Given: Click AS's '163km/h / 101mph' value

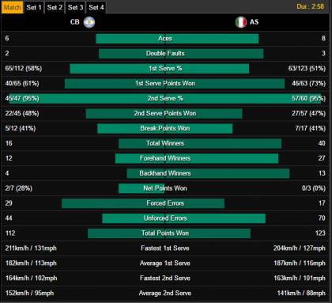Looking at the screenshot, I should pos(300,278).
